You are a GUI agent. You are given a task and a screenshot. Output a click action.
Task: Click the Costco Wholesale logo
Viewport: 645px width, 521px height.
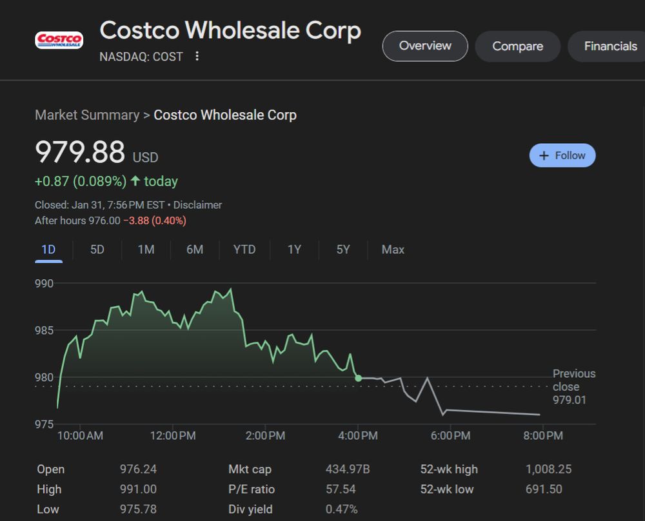[59, 40]
